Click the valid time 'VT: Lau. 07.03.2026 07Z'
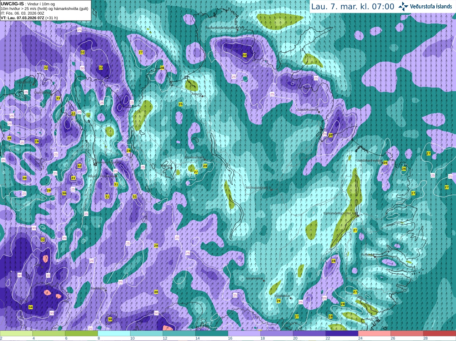The image size is (456, 341). pos(22,18)
